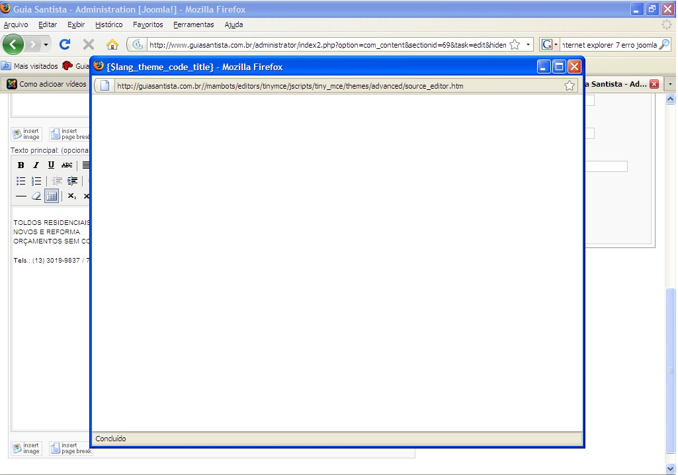Close the source editor popup window
Image resolution: width=678 pixels, height=475 pixels.
pos(574,67)
